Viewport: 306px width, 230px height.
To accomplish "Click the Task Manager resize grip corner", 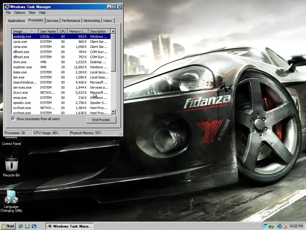I will click(121, 134).
